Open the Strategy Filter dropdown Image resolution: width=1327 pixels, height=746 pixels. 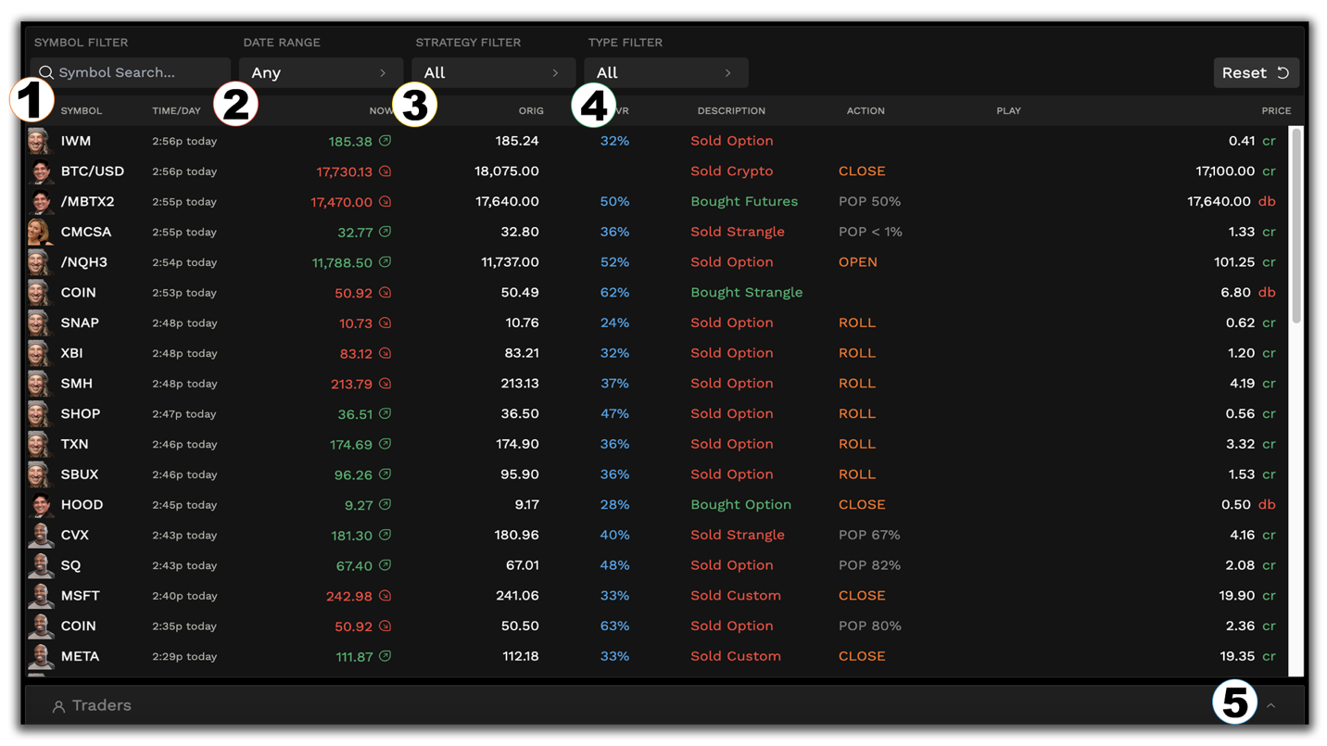pyautogui.click(x=493, y=72)
